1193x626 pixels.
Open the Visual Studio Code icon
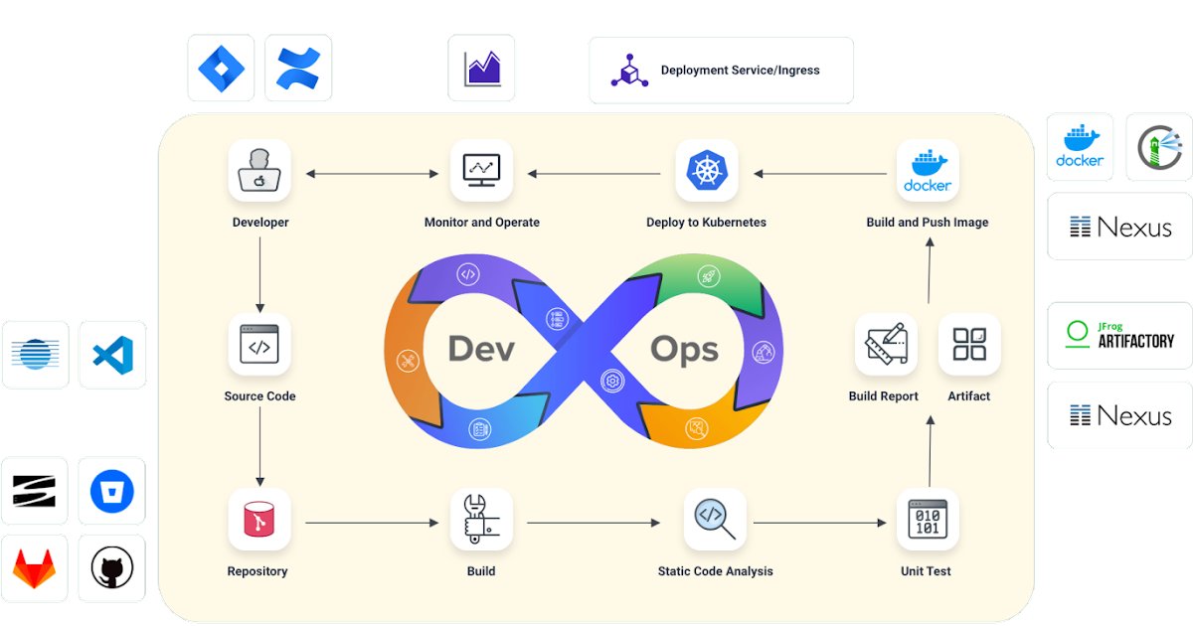(x=112, y=355)
